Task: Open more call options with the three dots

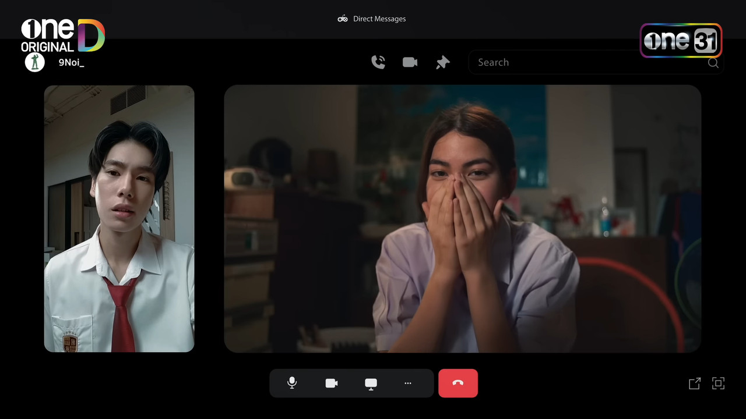Action: (x=408, y=383)
